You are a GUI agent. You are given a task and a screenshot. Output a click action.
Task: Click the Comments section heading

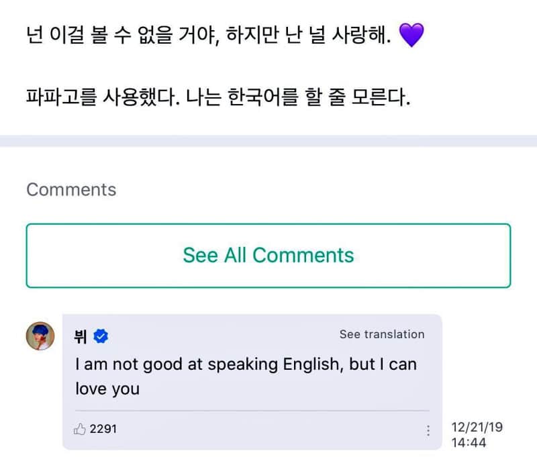tap(71, 189)
